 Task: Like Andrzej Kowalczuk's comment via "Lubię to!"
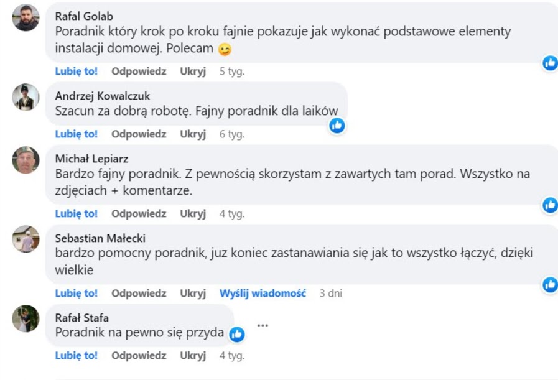[76, 134]
